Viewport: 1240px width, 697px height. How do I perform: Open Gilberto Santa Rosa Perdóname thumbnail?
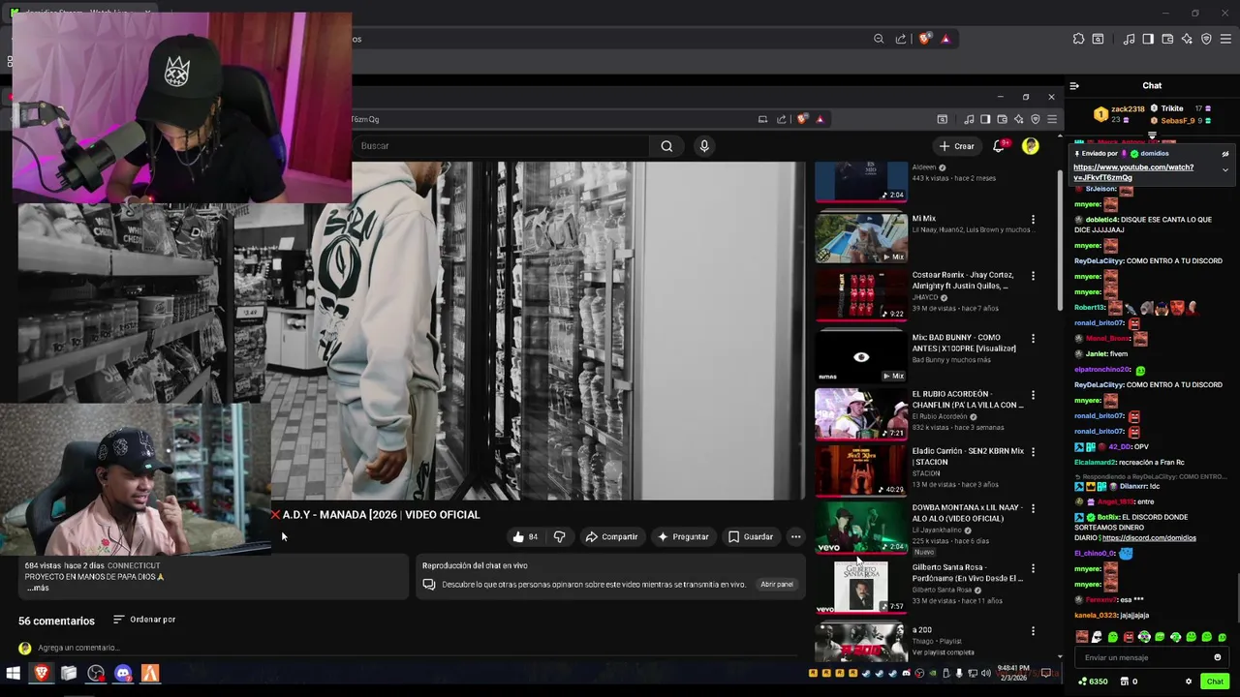(x=860, y=588)
